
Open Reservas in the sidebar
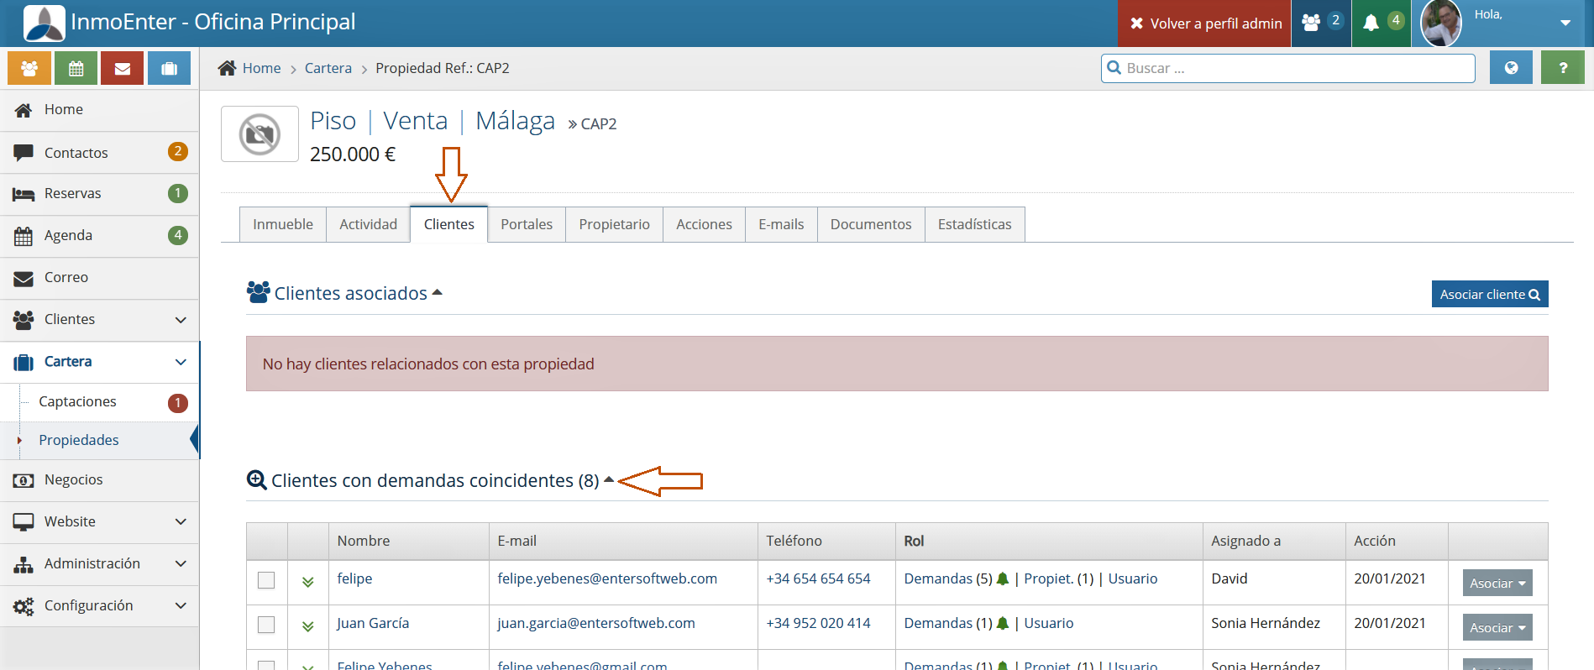point(100,194)
